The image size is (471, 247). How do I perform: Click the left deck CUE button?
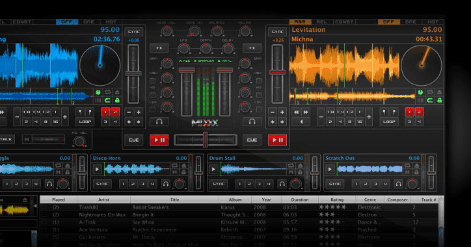[x=133, y=140]
